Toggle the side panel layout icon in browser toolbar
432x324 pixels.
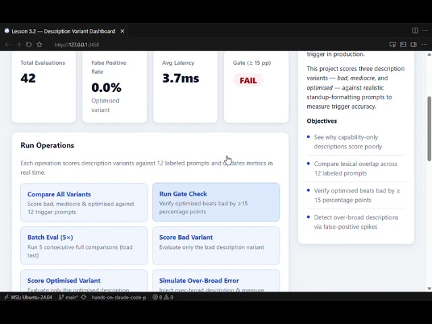(414, 45)
